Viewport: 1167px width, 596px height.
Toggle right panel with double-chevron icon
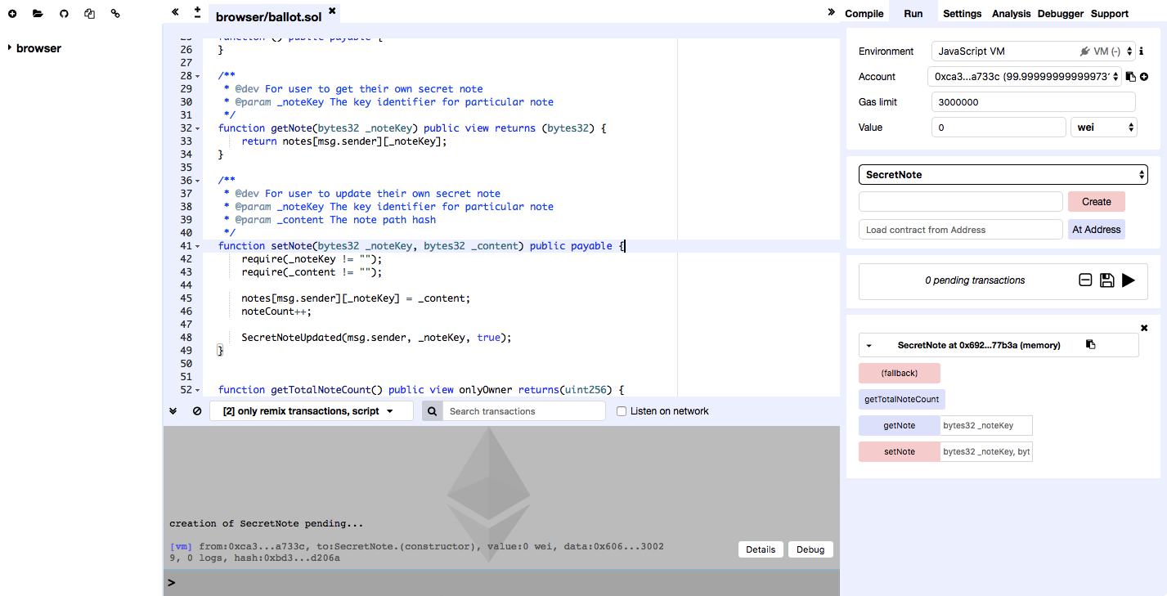point(831,12)
